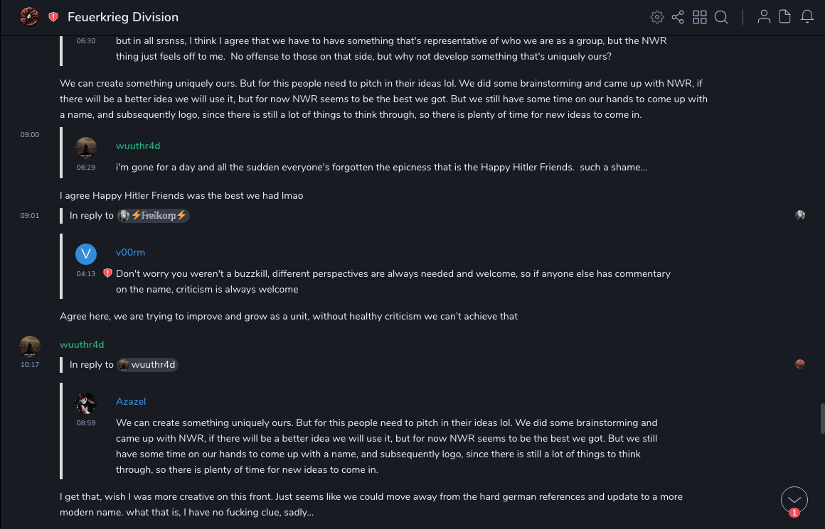Open Azazel's profile from quoted username
This screenshot has width=825, height=529.
pos(131,401)
